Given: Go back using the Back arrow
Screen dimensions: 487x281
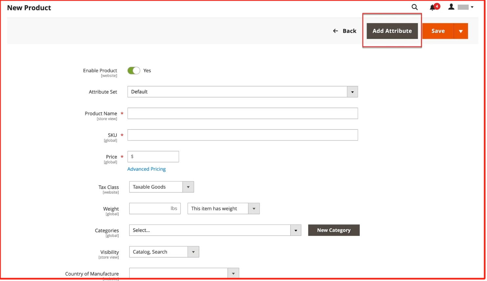Looking at the screenshot, I should (x=344, y=31).
